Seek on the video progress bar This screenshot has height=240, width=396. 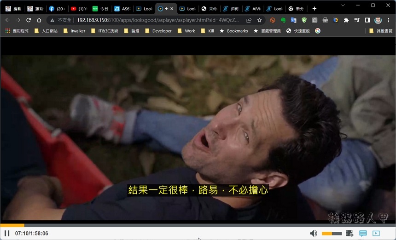[198, 225]
